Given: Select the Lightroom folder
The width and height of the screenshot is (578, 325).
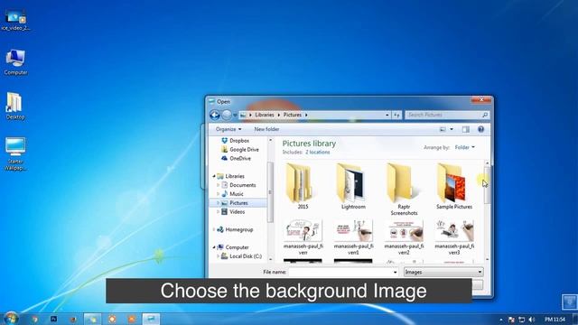Looking at the screenshot, I should [353, 187].
